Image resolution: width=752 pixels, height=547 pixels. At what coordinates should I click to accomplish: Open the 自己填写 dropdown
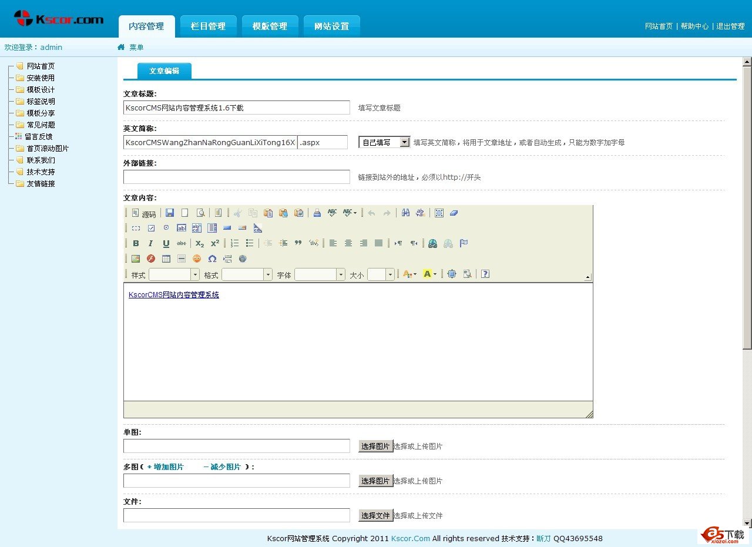click(384, 142)
